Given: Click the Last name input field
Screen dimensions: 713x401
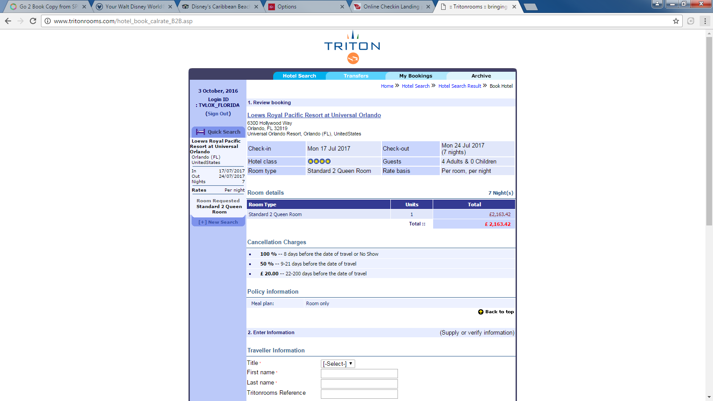Looking at the screenshot, I should coord(359,384).
